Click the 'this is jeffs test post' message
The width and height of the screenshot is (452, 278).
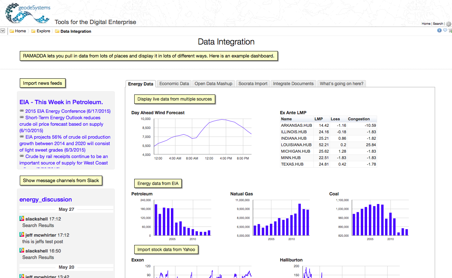(43, 242)
